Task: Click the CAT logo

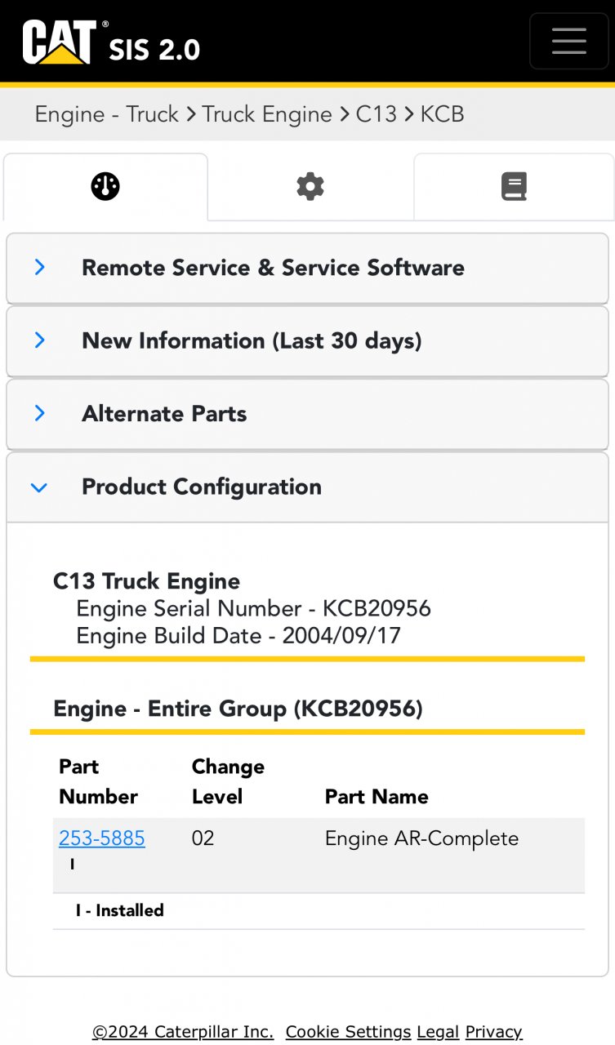Action: [x=60, y=42]
